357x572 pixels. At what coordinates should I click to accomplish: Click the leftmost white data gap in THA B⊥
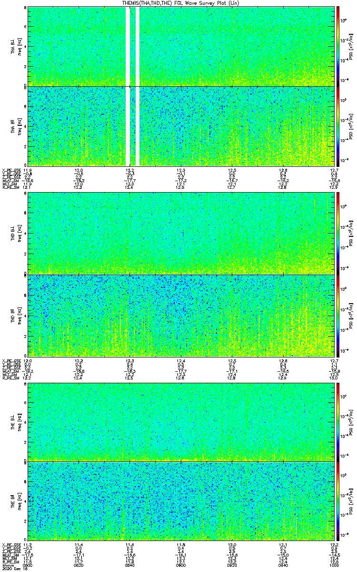[x=128, y=46]
